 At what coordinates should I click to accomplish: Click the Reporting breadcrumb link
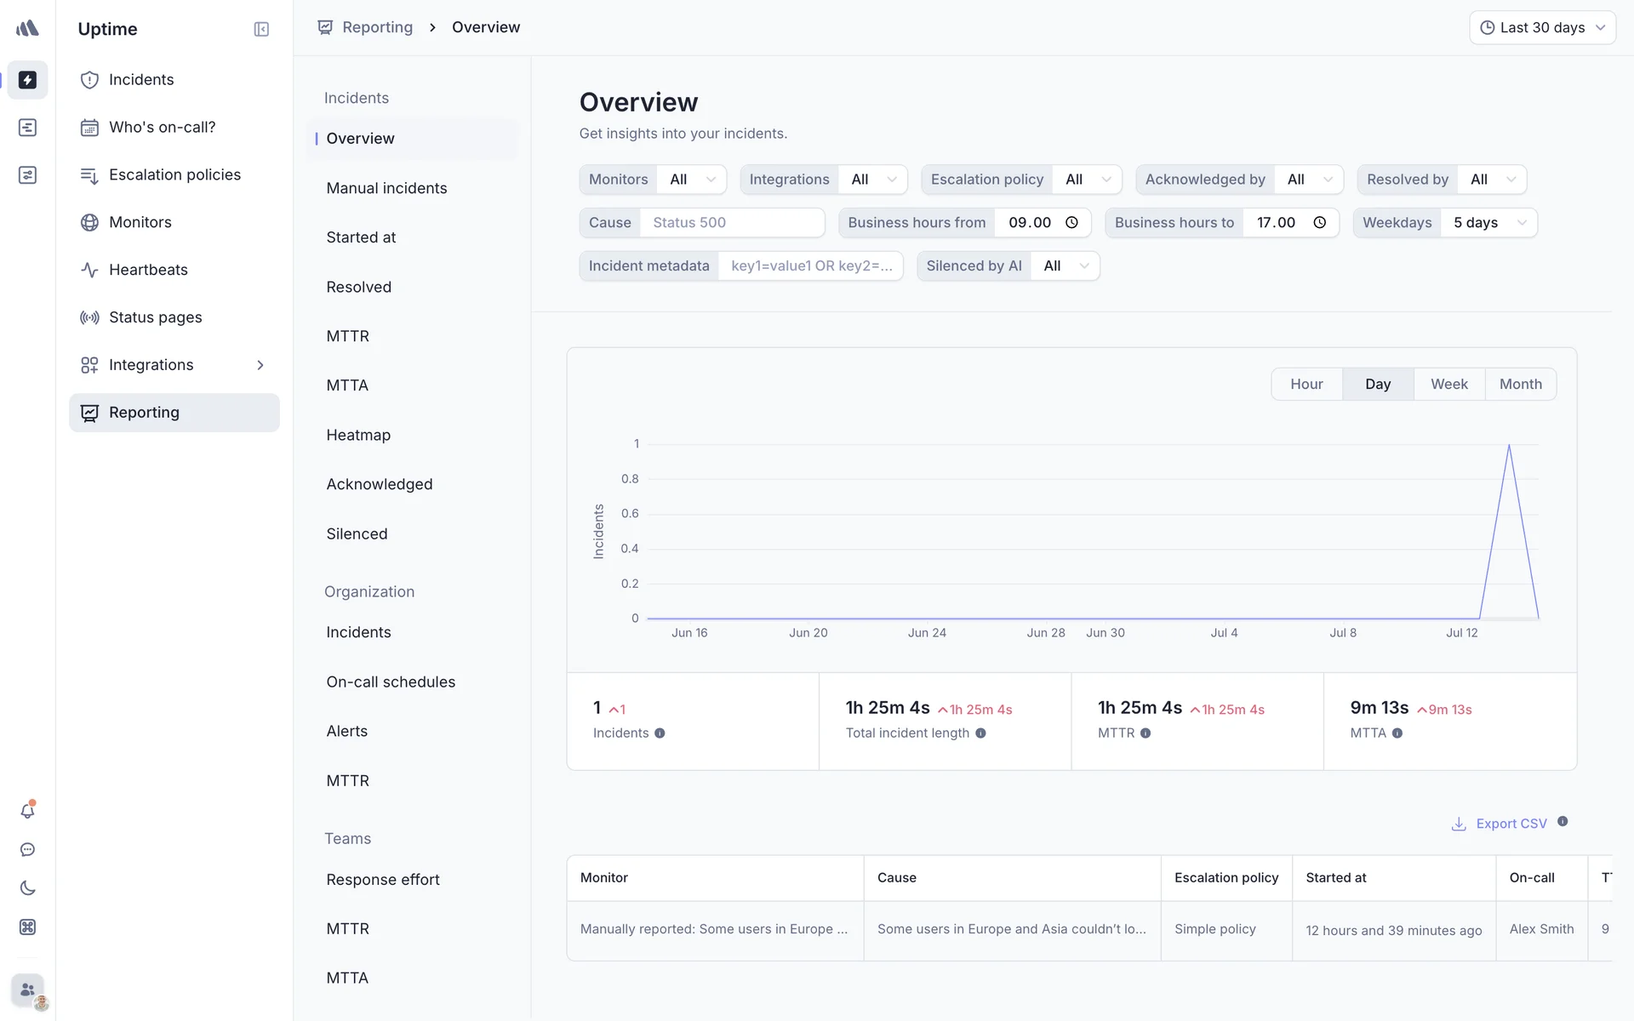tap(377, 27)
